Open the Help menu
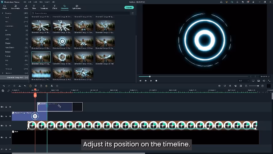The height and width of the screenshot is (154, 273). pyautogui.click(x=53, y=2)
